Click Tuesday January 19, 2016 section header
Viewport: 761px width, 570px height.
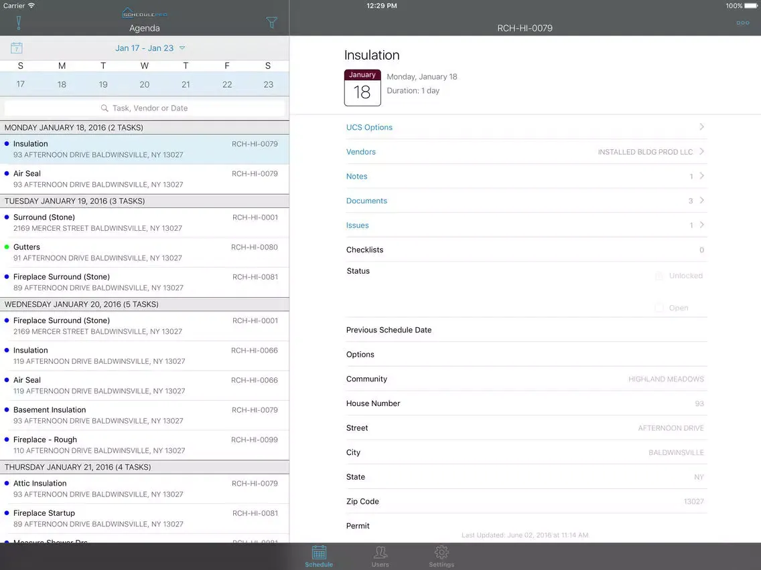pyautogui.click(x=145, y=201)
